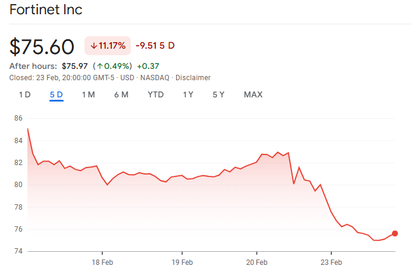This screenshot has height=272, width=411.
Task: Click the -9.51 5 D change text
Action: 155,46
